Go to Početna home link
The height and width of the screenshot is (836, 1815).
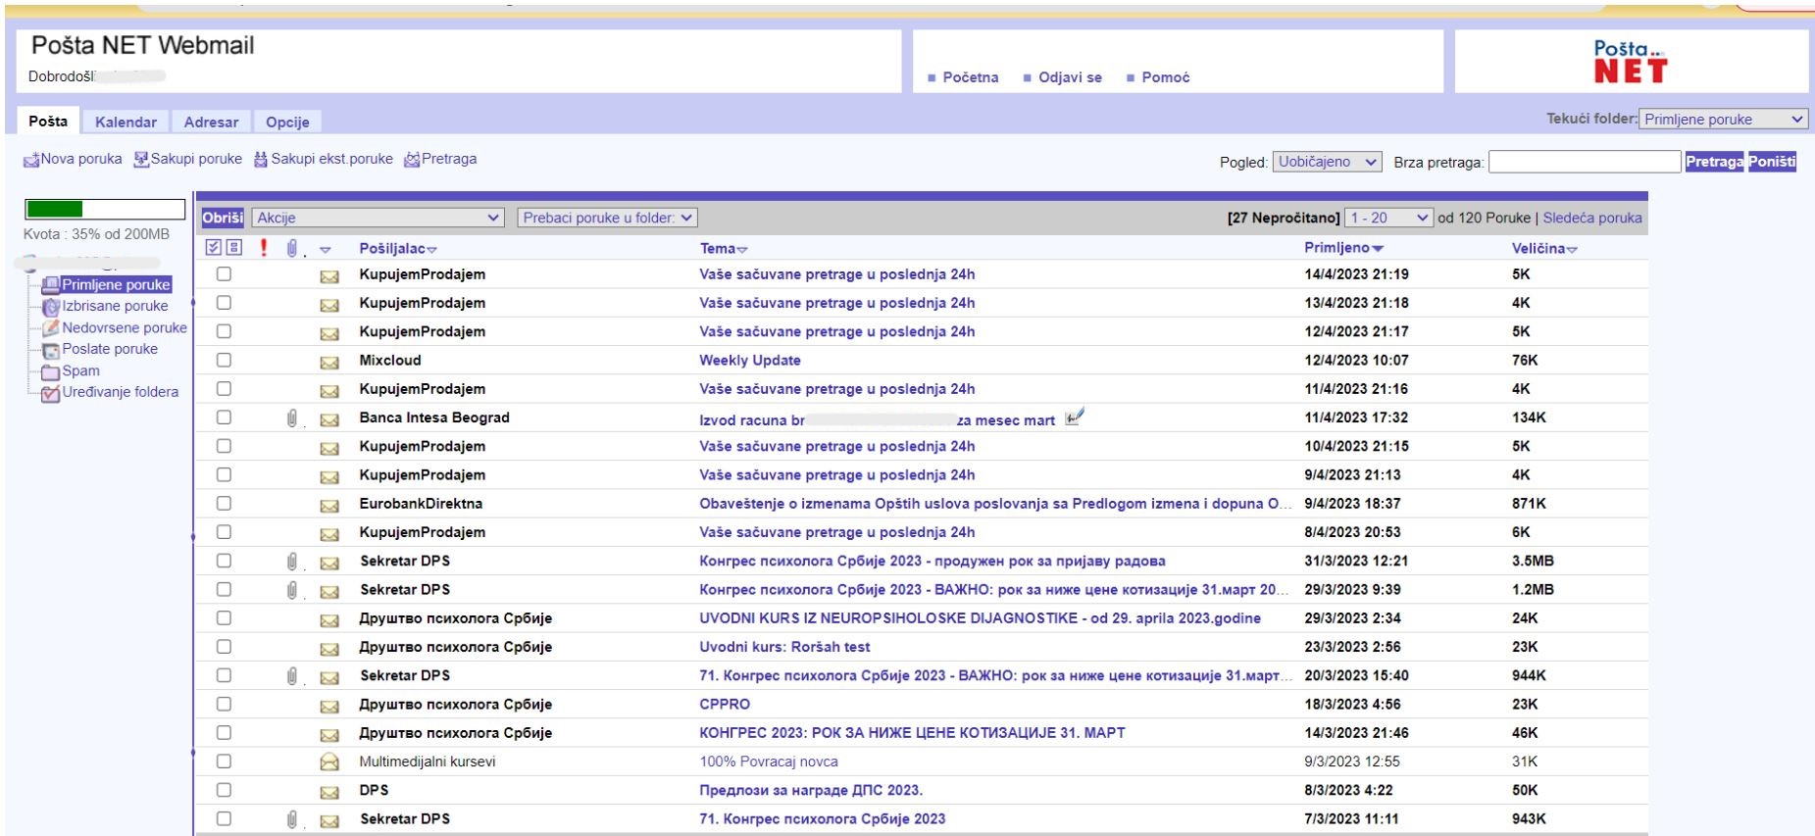pos(971,77)
